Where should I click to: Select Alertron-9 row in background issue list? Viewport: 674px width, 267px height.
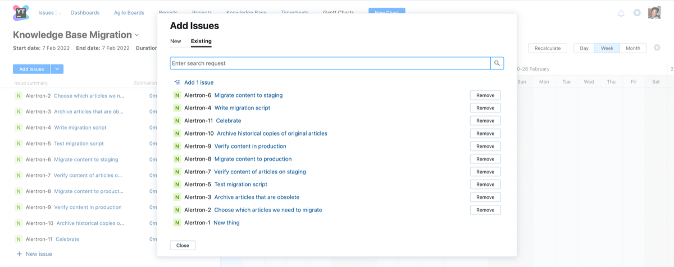point(86,207)
